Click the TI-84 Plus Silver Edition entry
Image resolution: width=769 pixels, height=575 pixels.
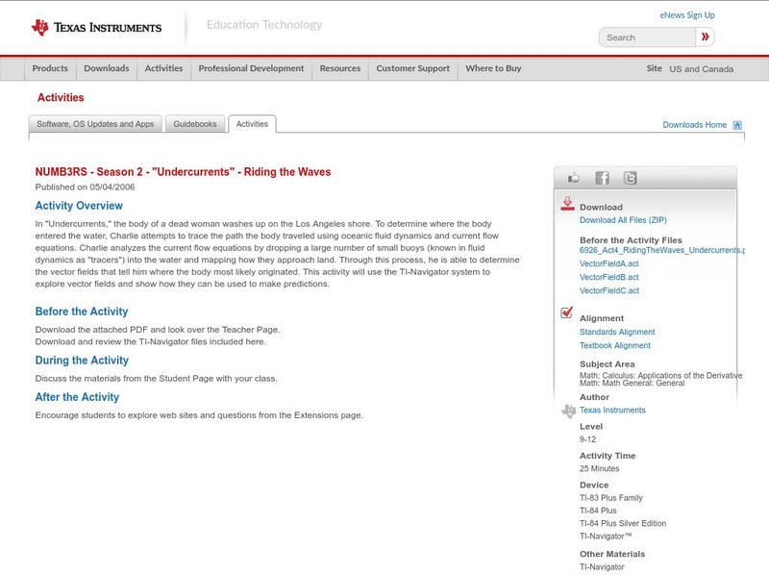point(623,523)
